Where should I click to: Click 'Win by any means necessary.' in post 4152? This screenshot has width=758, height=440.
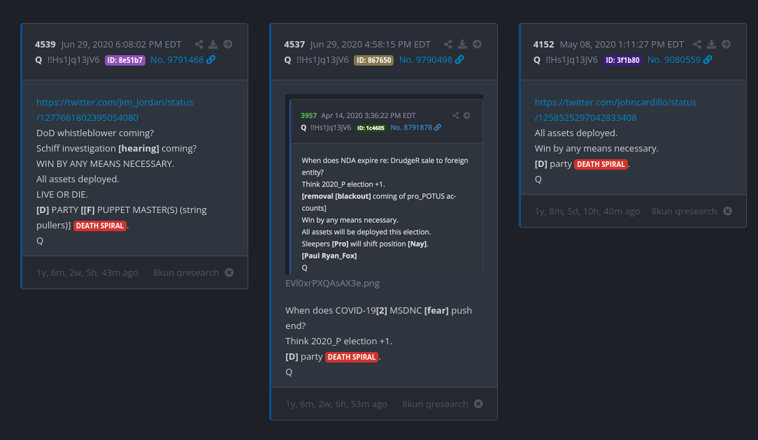(596, 148)
